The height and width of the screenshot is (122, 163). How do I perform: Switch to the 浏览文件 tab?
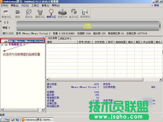coord(65,38)
